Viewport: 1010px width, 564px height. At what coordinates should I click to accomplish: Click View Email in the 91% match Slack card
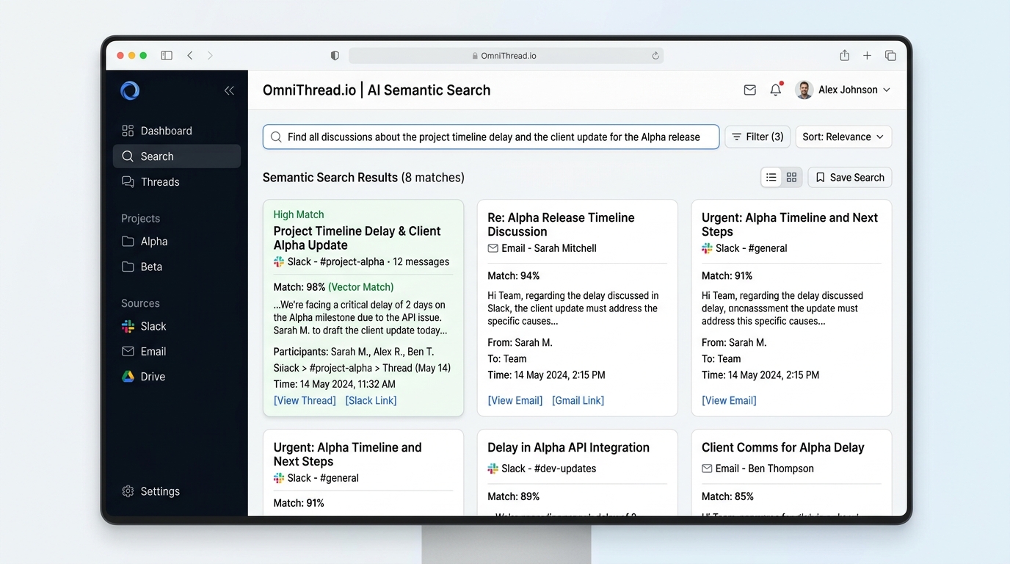(729, 400)
